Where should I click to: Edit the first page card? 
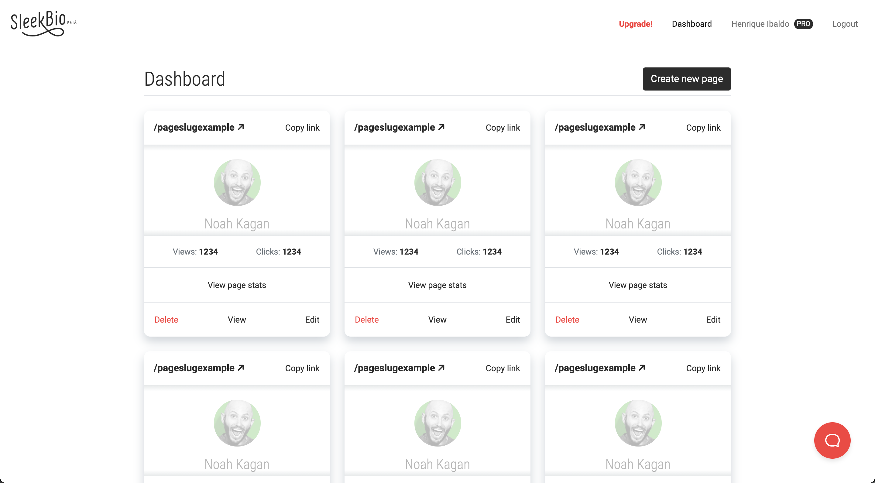[312, 320]
